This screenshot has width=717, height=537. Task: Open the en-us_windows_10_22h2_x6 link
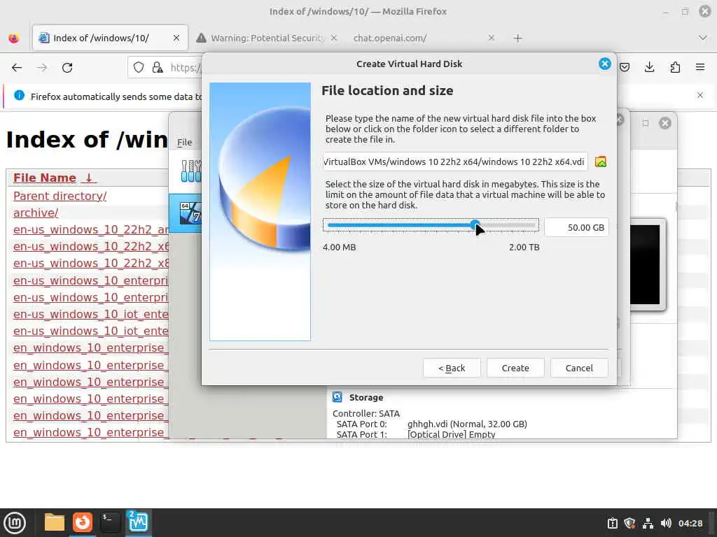pos(90,247)
